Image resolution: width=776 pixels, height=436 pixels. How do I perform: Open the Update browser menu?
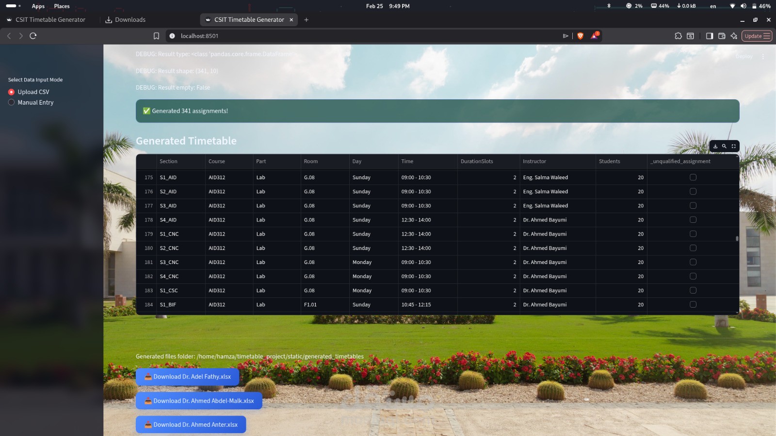[757, 35]
